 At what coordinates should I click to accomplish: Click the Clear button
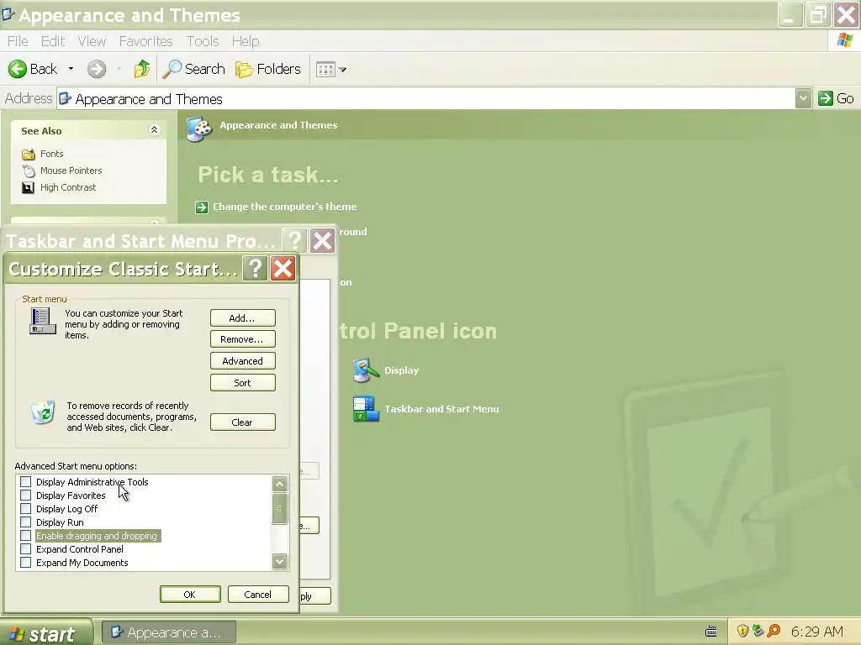point(243,422)
